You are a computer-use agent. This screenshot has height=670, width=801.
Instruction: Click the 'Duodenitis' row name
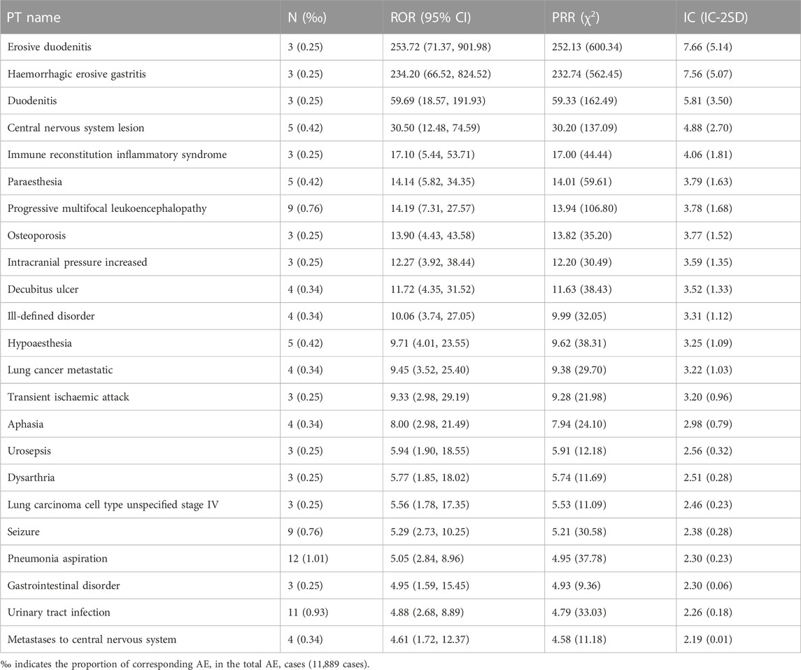click(32, 101)
